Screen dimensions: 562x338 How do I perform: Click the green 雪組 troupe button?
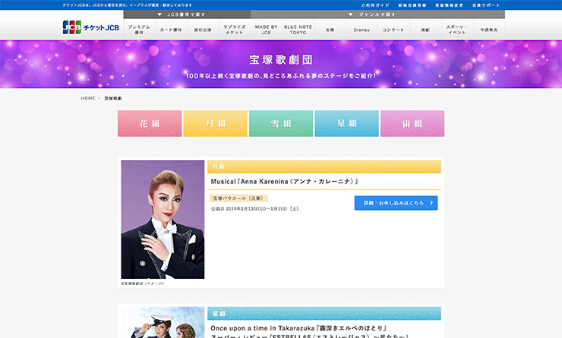(281, 124)
